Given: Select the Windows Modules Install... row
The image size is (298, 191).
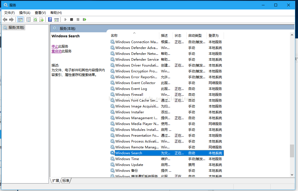Looking at the screenshot, I should (x=167, y=130).
